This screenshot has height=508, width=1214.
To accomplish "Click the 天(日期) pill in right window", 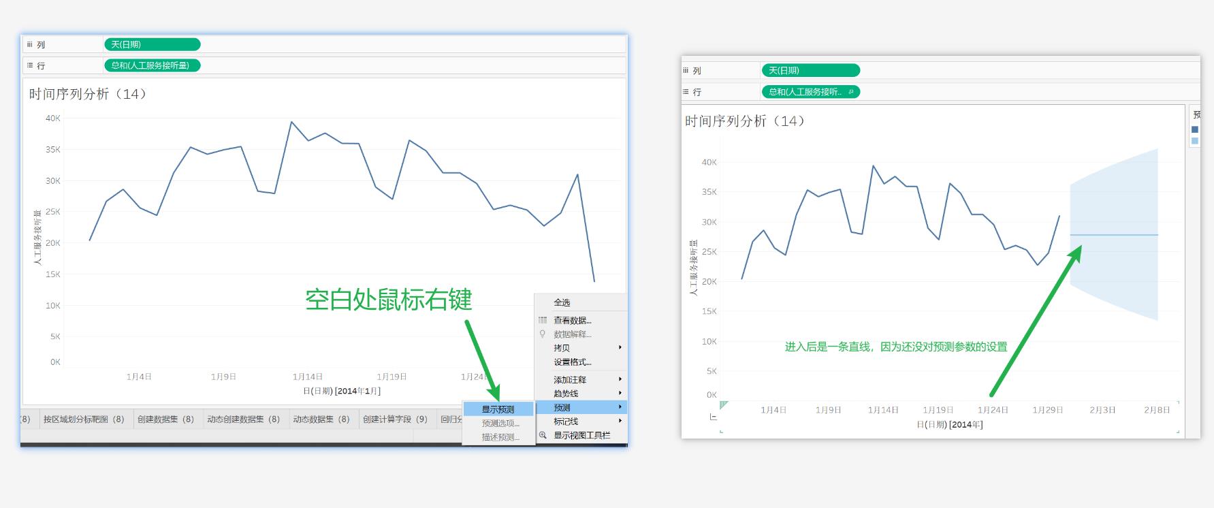I will (x=810, y=70).
